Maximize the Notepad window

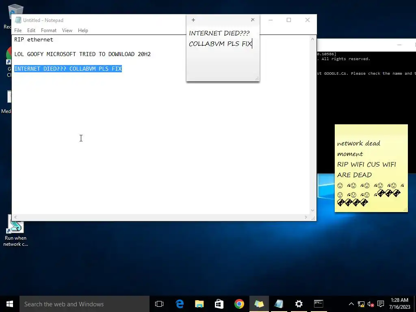[289, 20]
